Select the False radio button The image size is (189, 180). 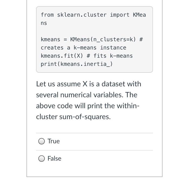coord(42,158)
